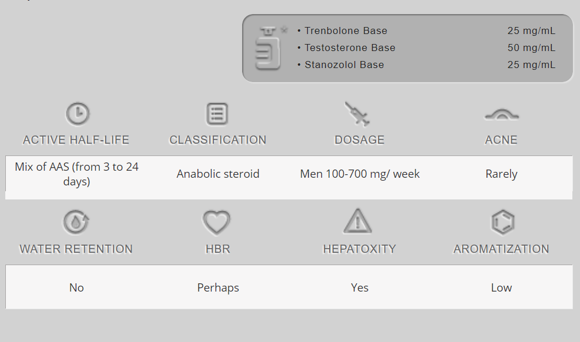The width and height of the screenshot is (580, 342).
Task: Click the WATER RETENTION heading
Action: [x=76, y=249]
